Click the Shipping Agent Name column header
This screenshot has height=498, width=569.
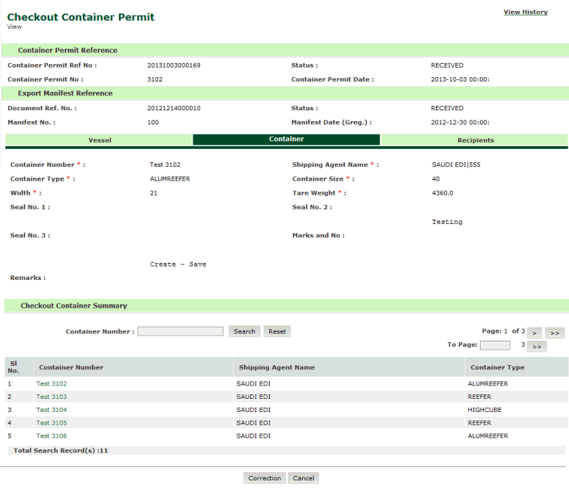click(x=276, y=367)
